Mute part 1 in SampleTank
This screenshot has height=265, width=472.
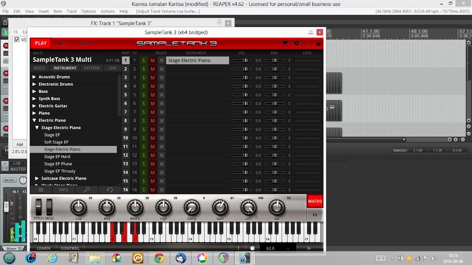coord(153,60)
